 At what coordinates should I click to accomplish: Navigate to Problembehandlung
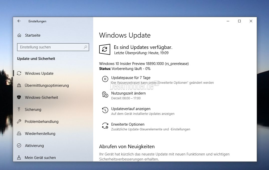42,121
